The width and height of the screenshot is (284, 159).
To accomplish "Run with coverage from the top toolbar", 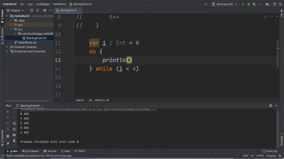I will pos(254,4).
